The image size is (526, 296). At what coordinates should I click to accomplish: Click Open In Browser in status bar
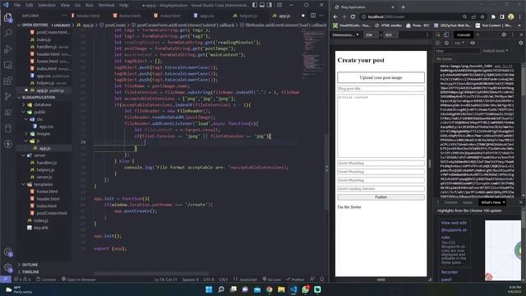click(x=79, y=280)
